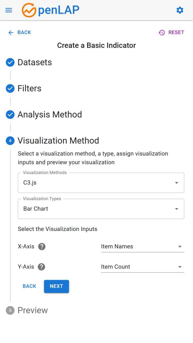This screenshot has width=193, height=343.
Task: Click the Y-Axis help question mark icon
Action: [x=41, y=267]
